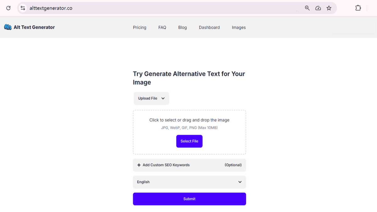
Task: Click the gauge icon in the toolbar
Action: 318,8
